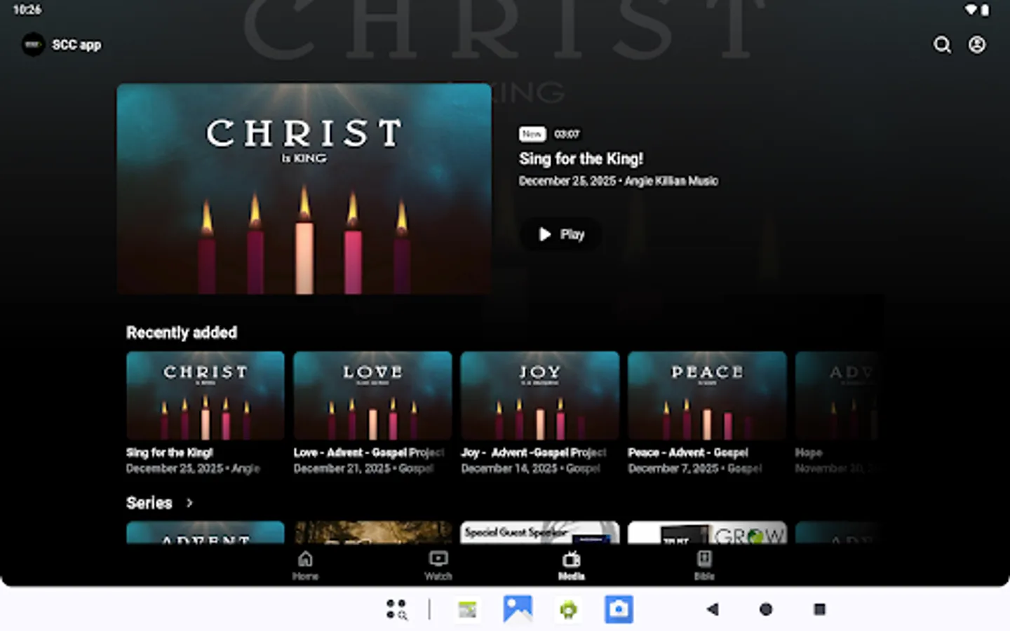Open the taskbar app search icon

pos(396,609)
